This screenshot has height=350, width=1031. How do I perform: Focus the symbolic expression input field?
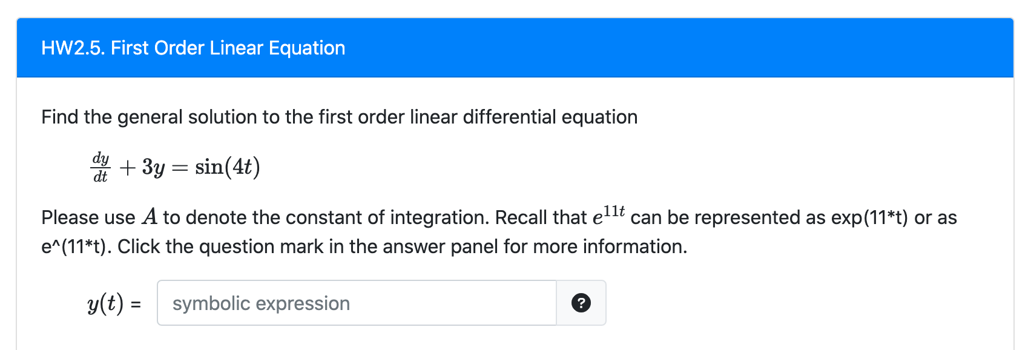pyautogui.click(x=357, y=303)
